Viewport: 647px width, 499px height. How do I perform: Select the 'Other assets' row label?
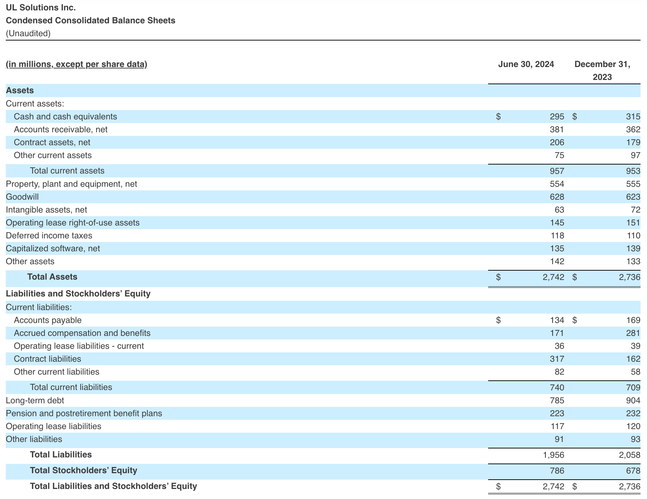pos(30,261)
